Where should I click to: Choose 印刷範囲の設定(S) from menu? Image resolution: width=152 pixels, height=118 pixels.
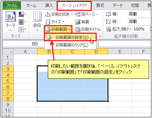tap(70, 37)
